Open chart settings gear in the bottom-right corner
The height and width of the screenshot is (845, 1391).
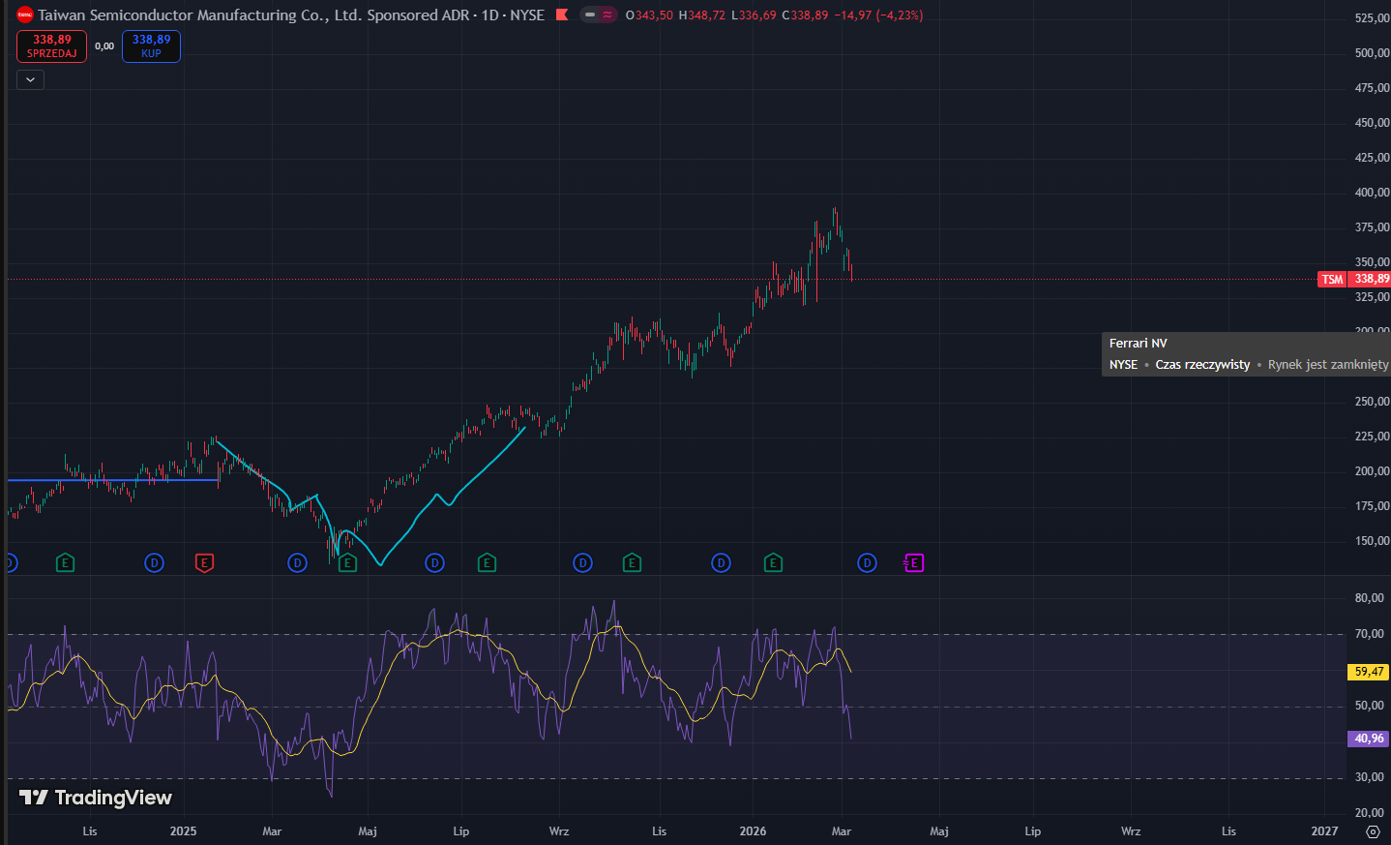click(1373, 831)
